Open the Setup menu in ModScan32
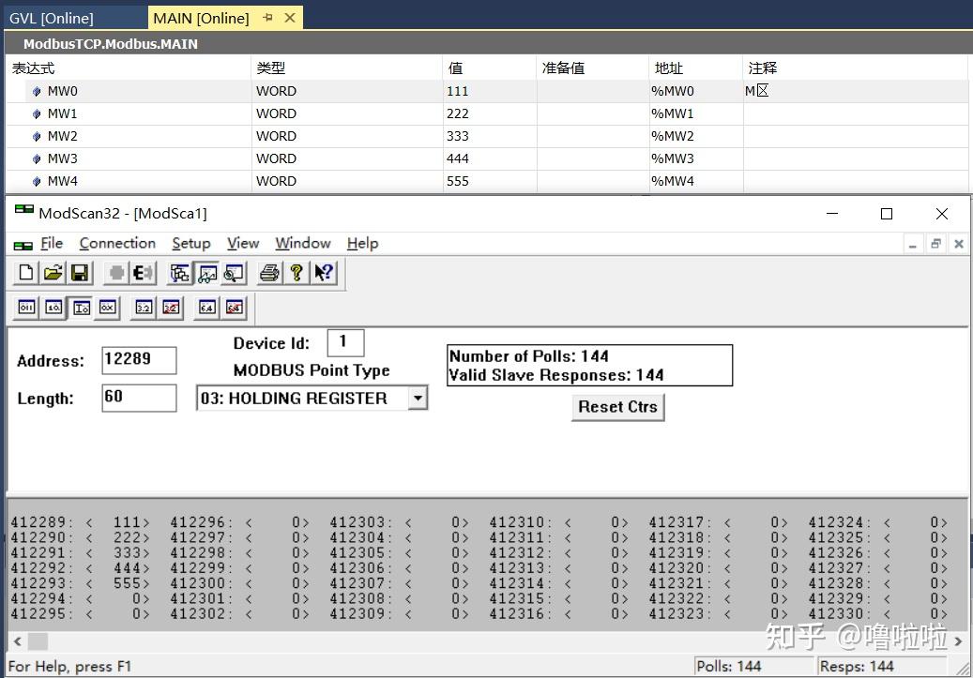The image size is (973, 678). click(190, 243)
